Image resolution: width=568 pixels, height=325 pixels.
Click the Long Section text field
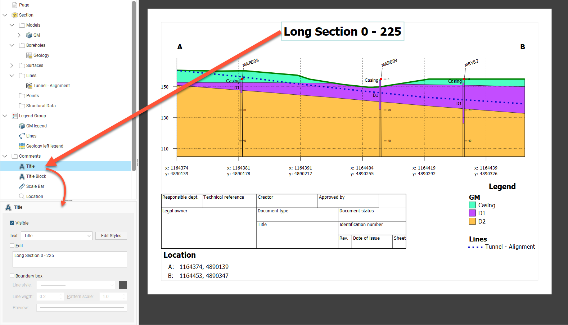point(69,259)
